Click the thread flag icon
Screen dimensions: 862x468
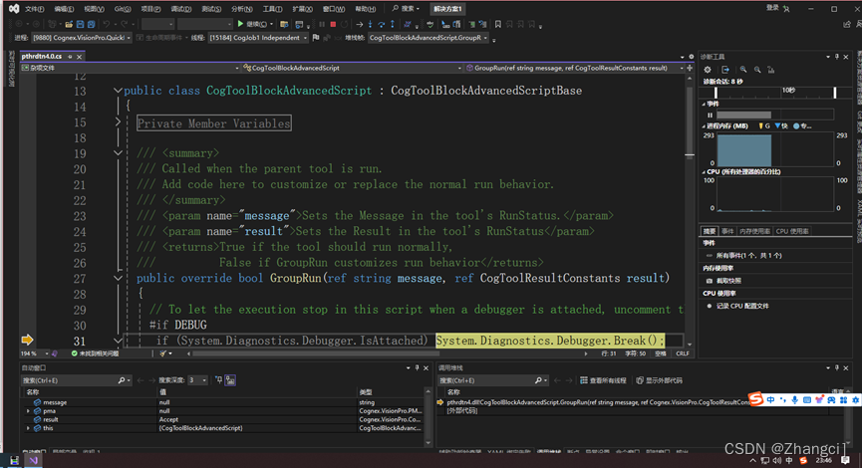[x=316, y=38]
